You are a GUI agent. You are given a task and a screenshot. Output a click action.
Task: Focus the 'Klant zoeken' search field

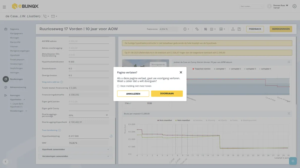251,6
